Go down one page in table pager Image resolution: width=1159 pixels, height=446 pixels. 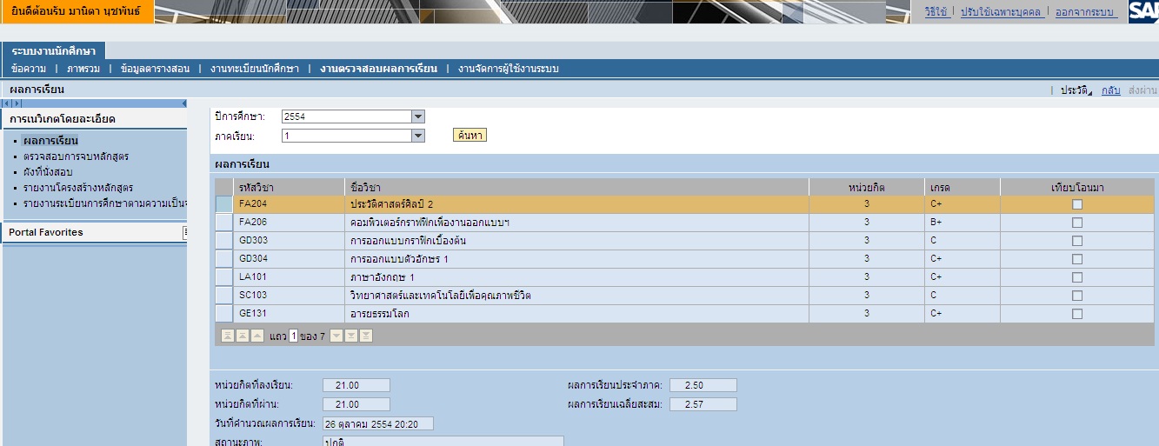point(351,336)
